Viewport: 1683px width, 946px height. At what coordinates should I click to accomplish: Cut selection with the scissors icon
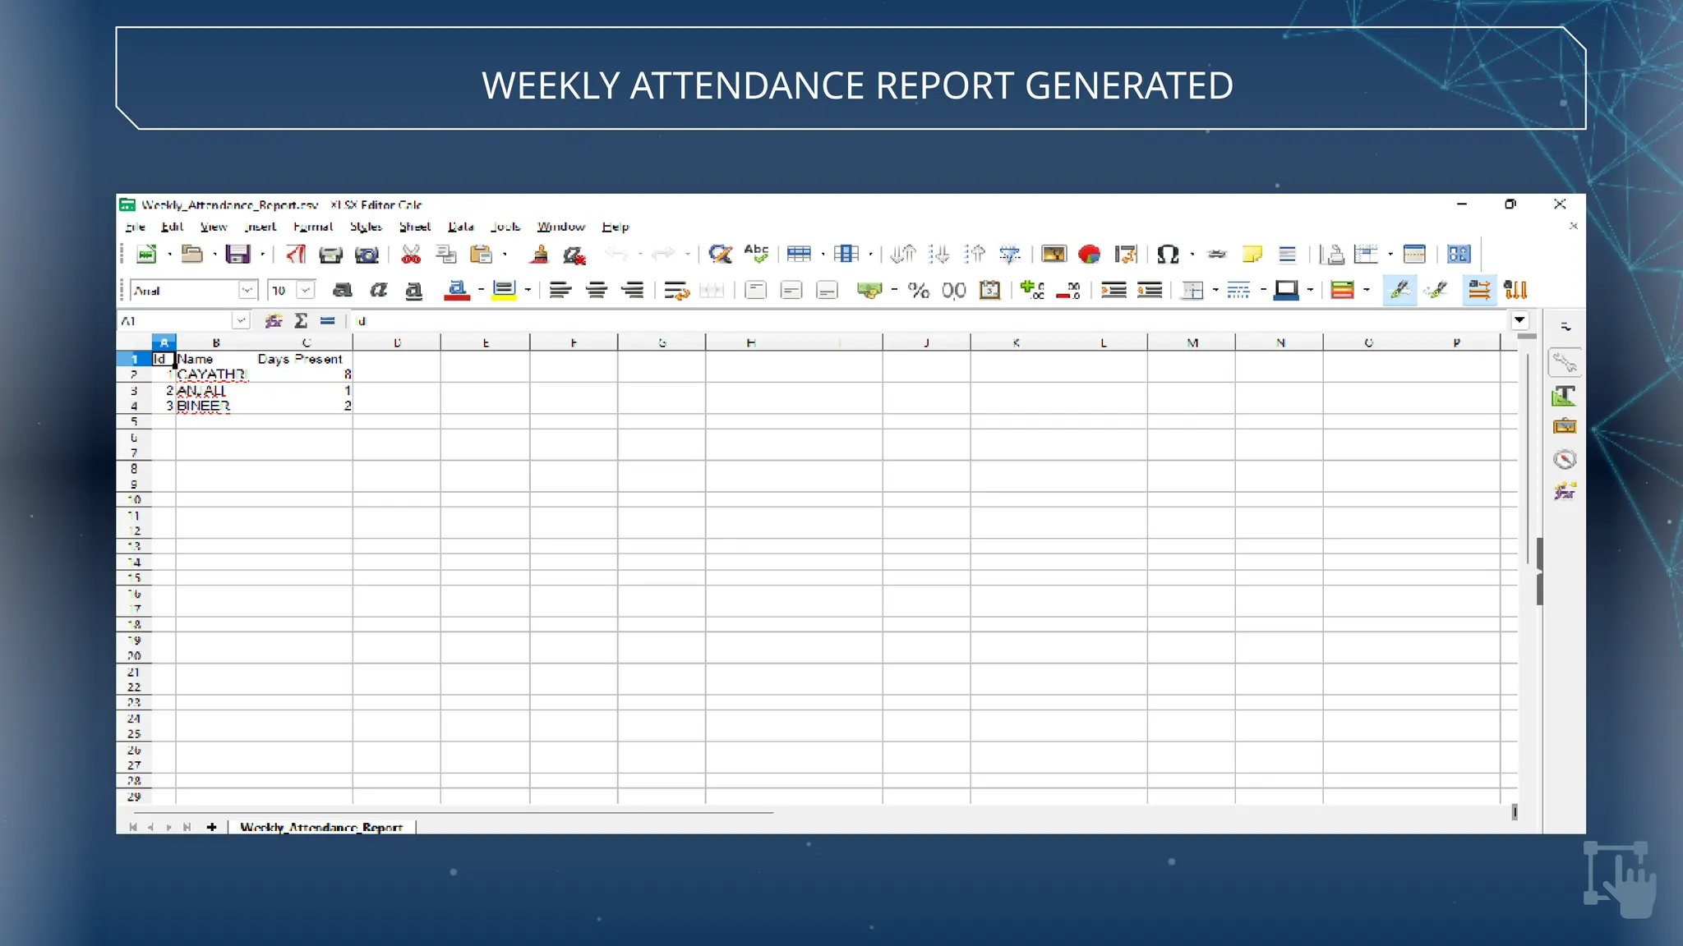point(411,255)
